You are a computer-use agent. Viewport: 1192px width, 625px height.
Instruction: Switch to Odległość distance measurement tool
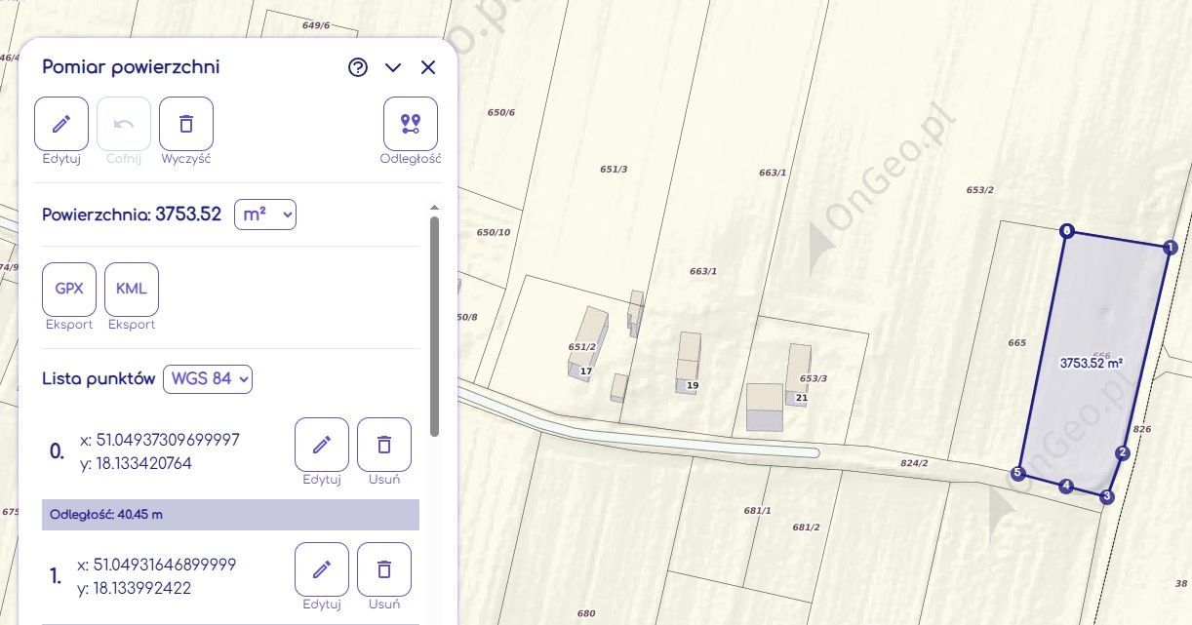point(411,124)
